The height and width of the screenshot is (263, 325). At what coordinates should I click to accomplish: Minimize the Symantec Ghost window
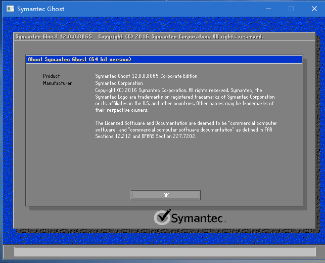point(268,9)
